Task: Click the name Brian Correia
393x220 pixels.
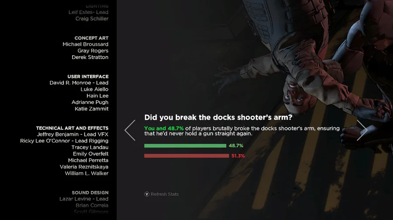Action: pyautogui.click(x=92, y=206)
